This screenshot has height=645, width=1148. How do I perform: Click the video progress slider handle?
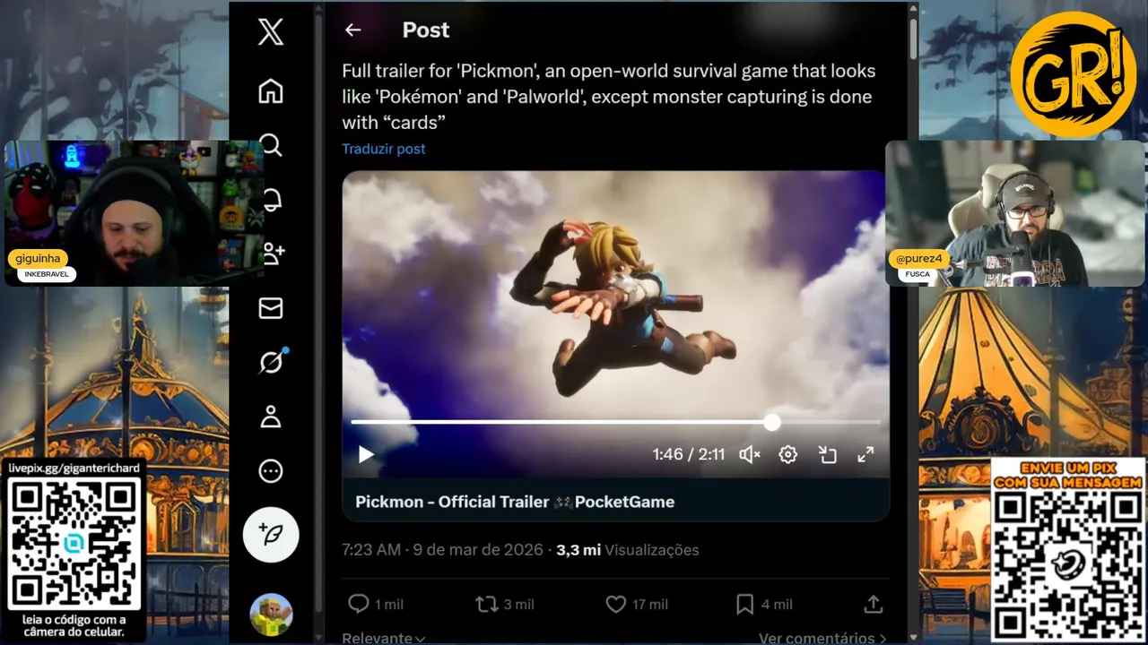click(772, 422)
